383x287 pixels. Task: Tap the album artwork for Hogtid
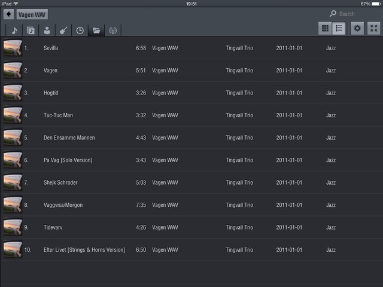[13, 93]
